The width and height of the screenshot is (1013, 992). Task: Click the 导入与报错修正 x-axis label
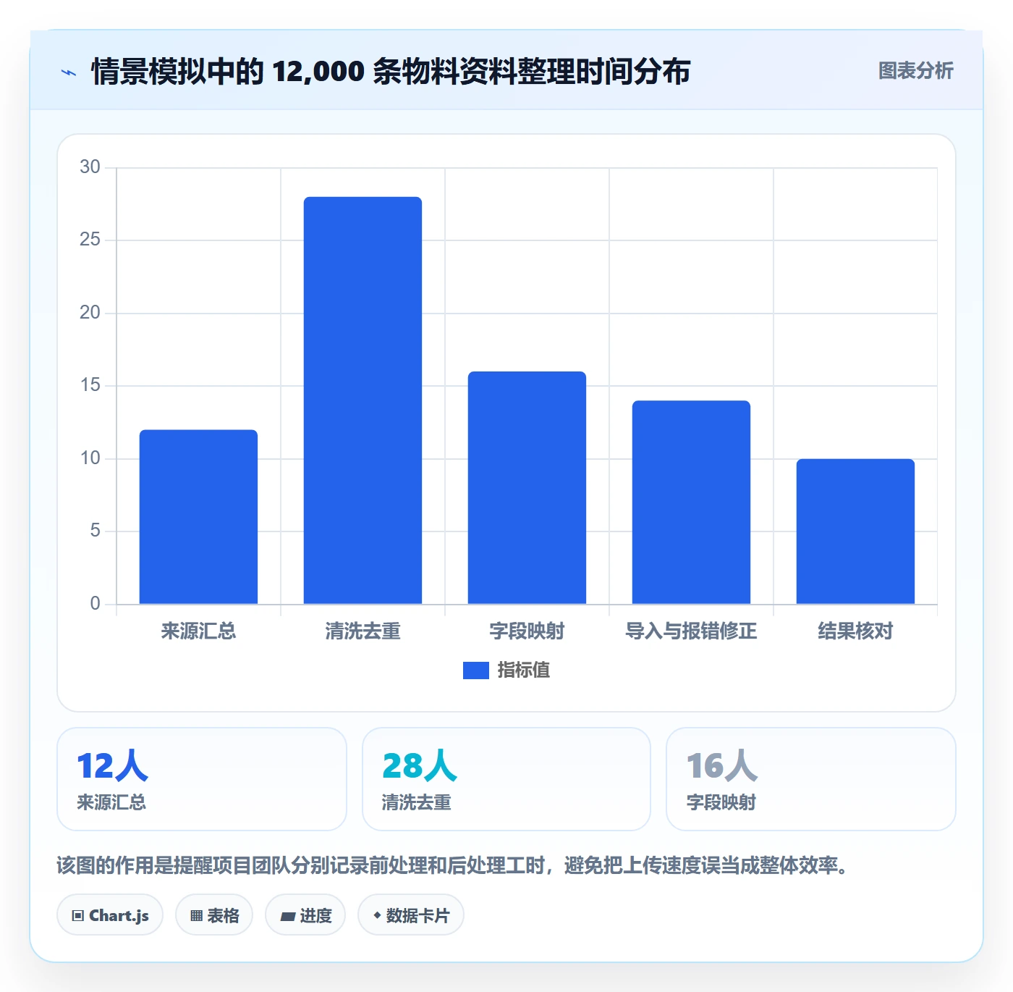point(691,631)
